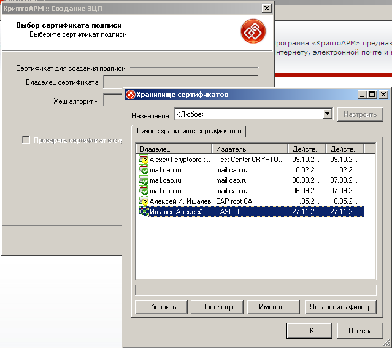Click certificate icon of mail.cap.ru 10.02 row
Image resolution: width=392 pixels, height=348 pixels.
pos(144,170)
